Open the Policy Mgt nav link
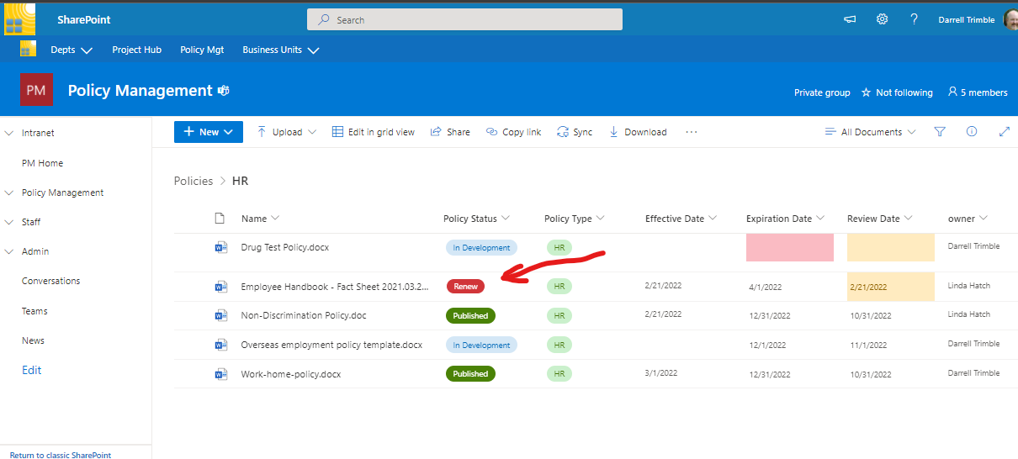Viewport: 1018px width, 459px height. [202, 50]
